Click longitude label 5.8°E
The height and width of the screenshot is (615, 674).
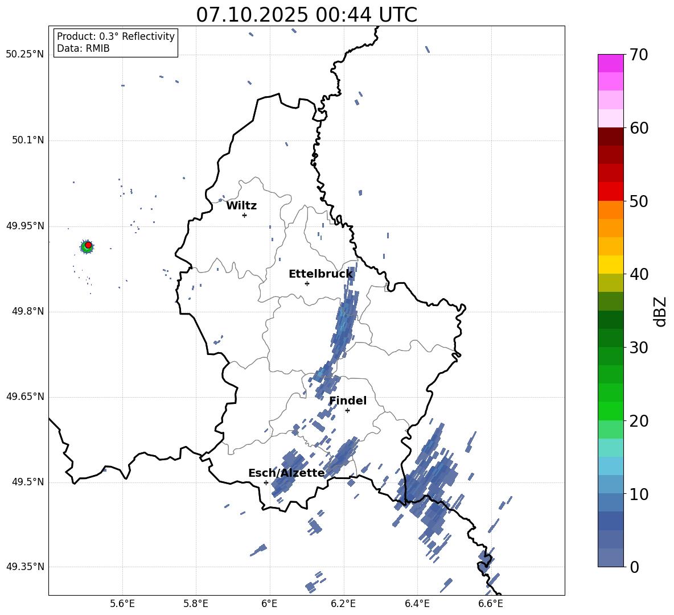196,604
